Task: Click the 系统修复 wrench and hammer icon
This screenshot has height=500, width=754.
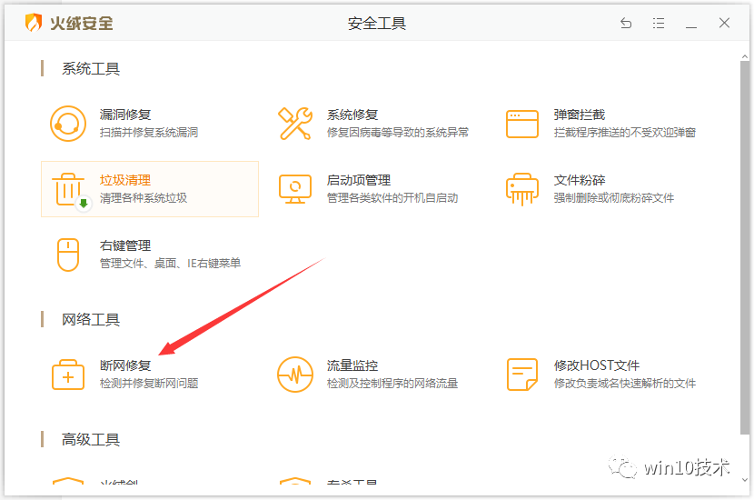Action: pyautogui.click(x=295, y=124)
